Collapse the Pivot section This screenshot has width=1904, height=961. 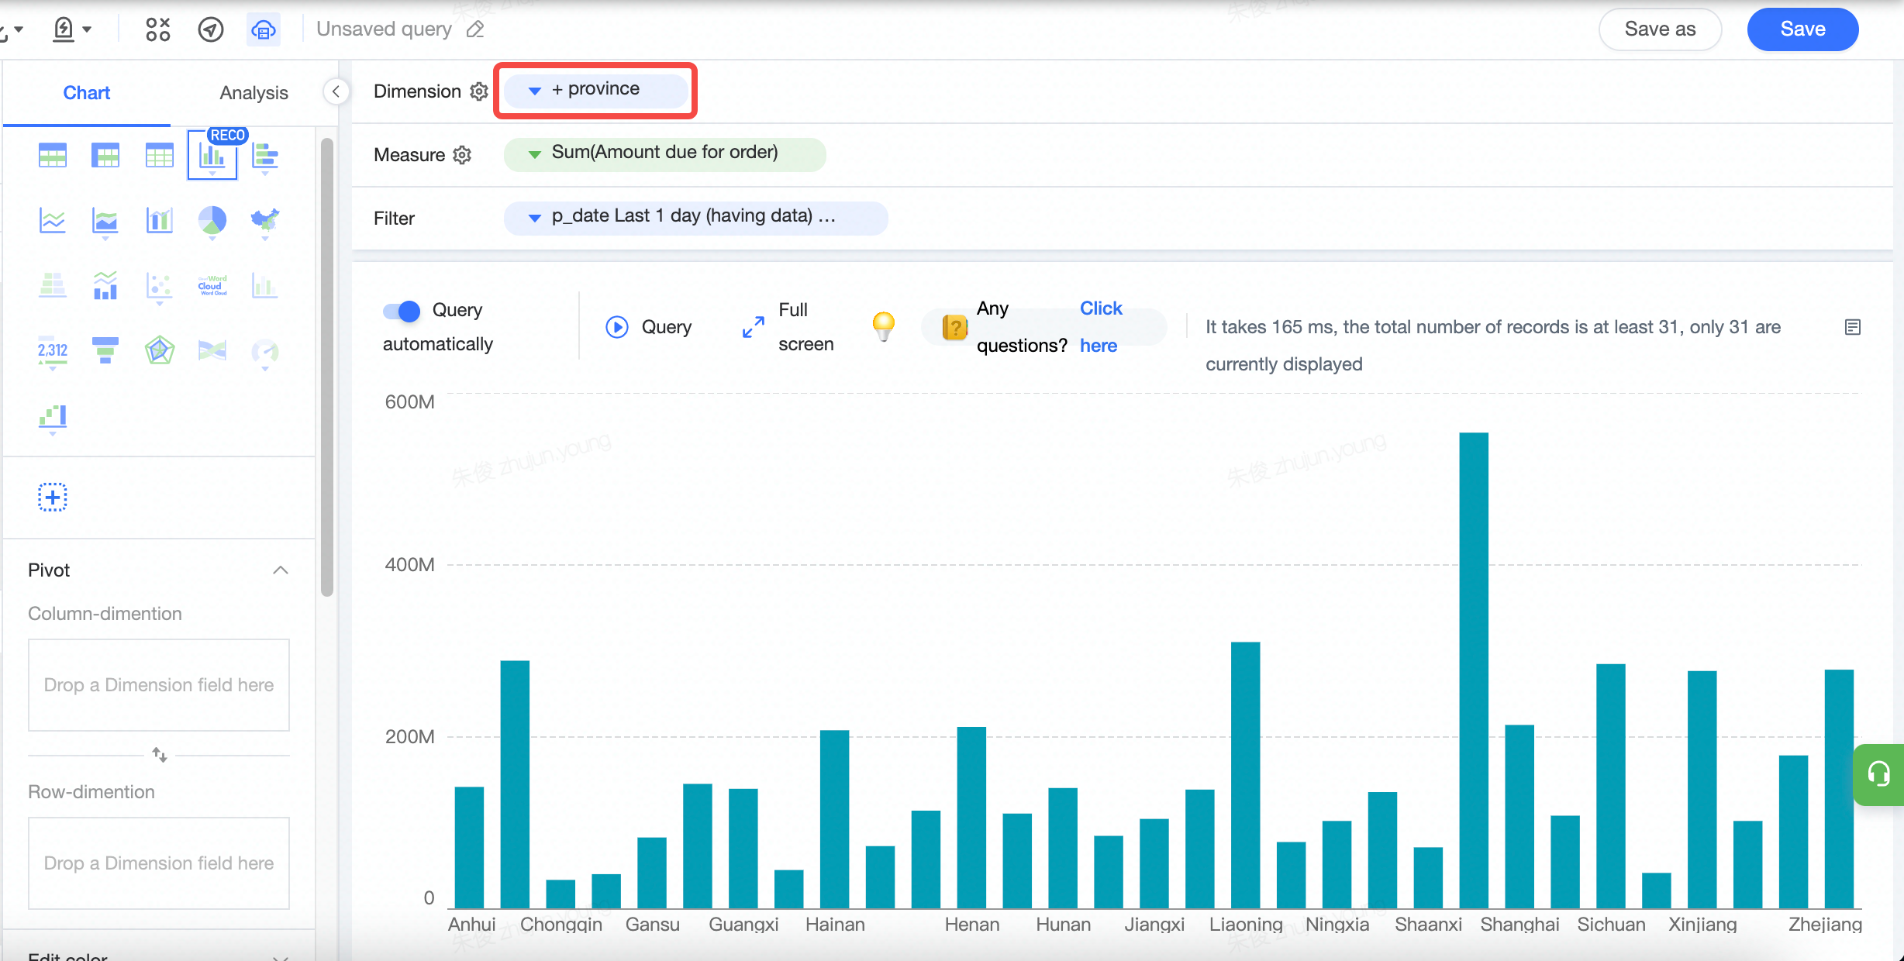pos(281,570)
